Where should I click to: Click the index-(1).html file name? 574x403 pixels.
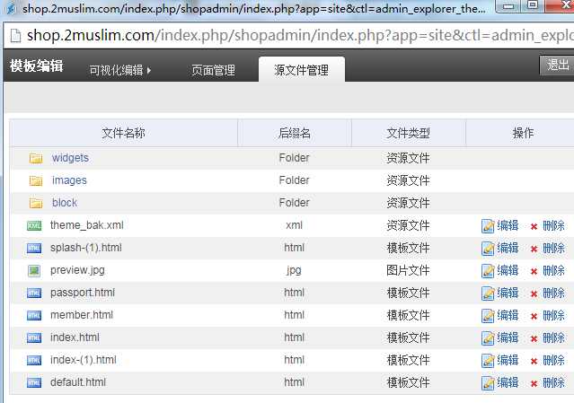(x=84, y=360)
